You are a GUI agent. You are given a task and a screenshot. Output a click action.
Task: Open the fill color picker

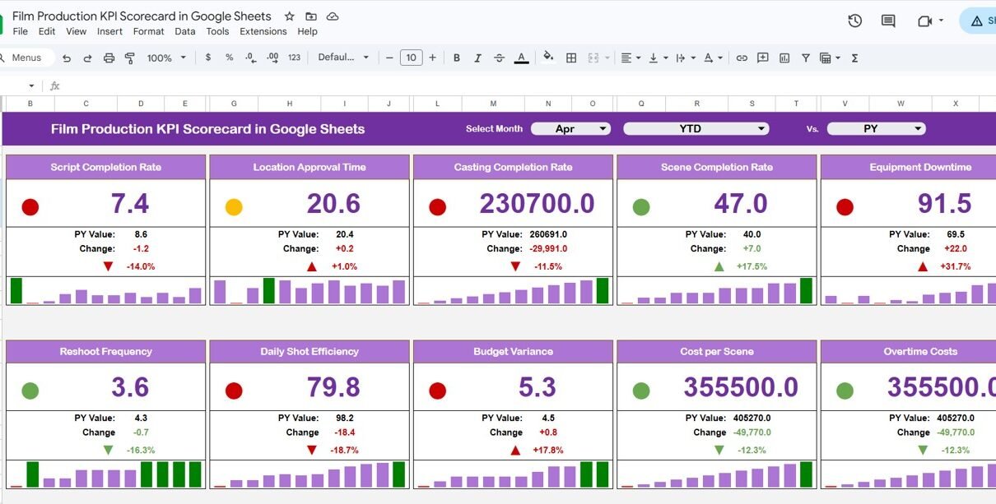[x=548, y=58]
